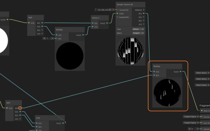Select the rain_drip_mask texture field
The image size is (210, 131).
(x=103, y=10)
